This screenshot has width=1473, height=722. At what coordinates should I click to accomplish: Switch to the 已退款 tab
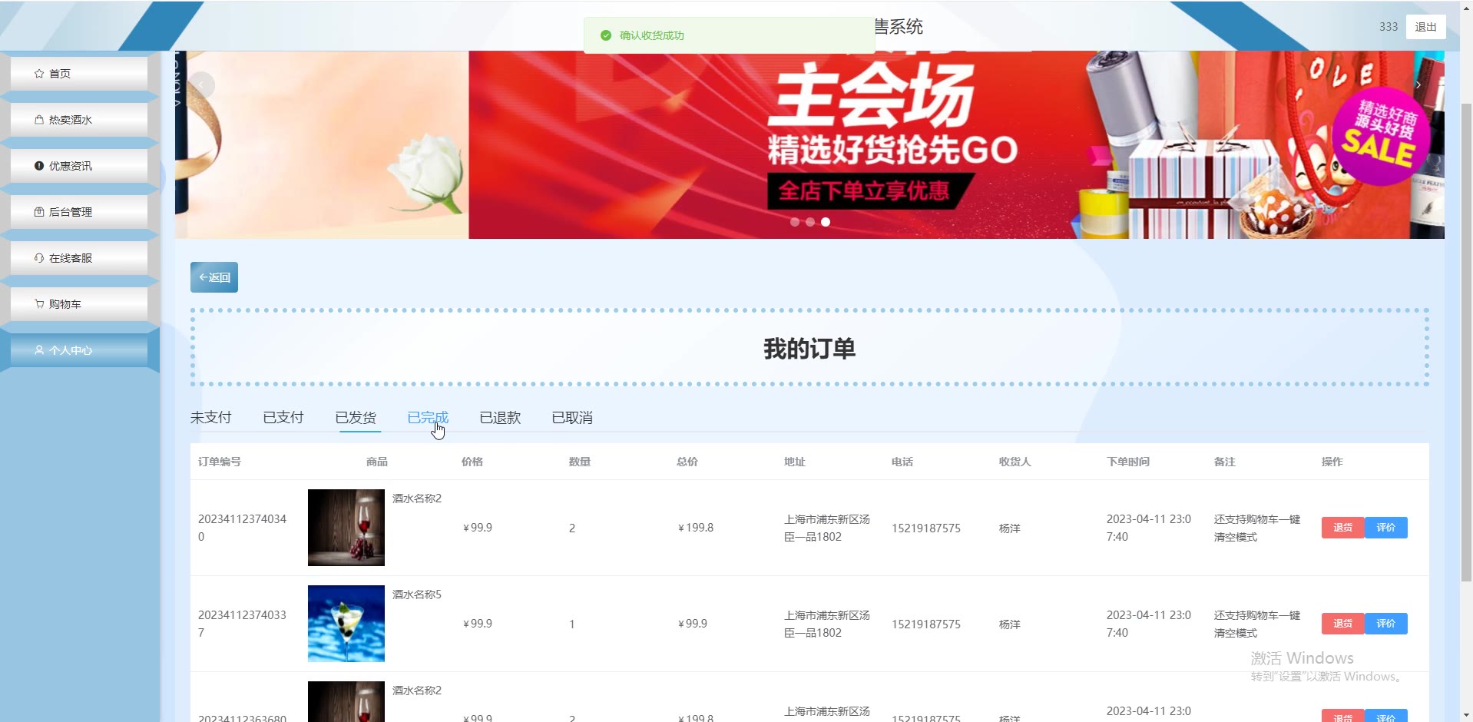[500, 418]
